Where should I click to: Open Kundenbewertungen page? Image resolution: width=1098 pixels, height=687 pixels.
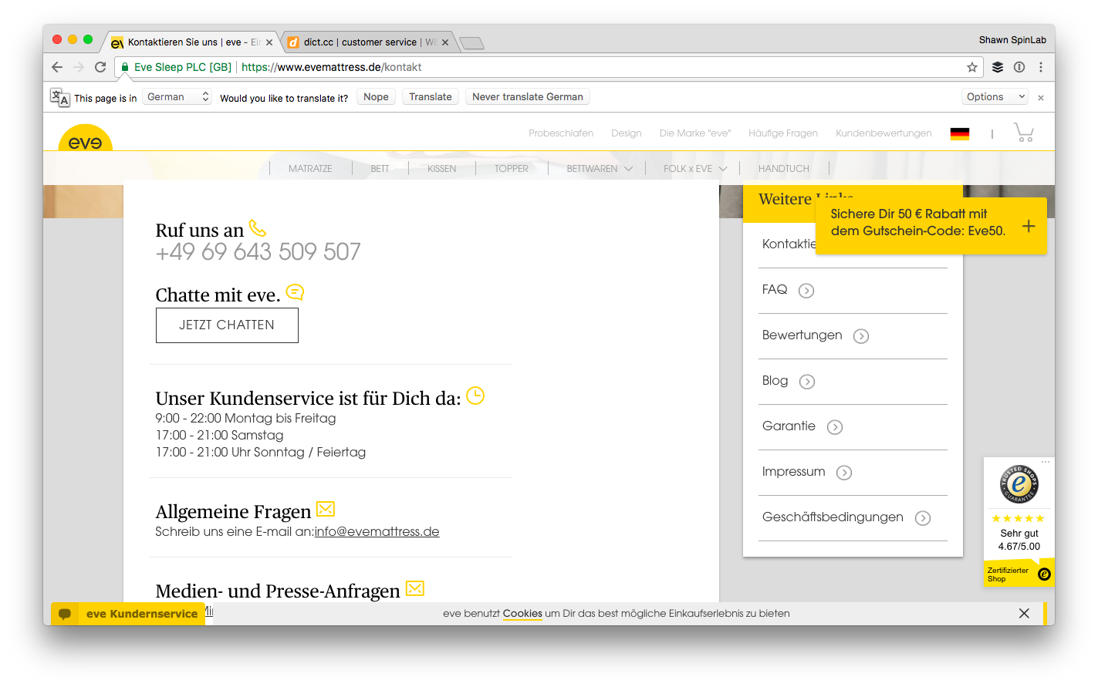883,133
